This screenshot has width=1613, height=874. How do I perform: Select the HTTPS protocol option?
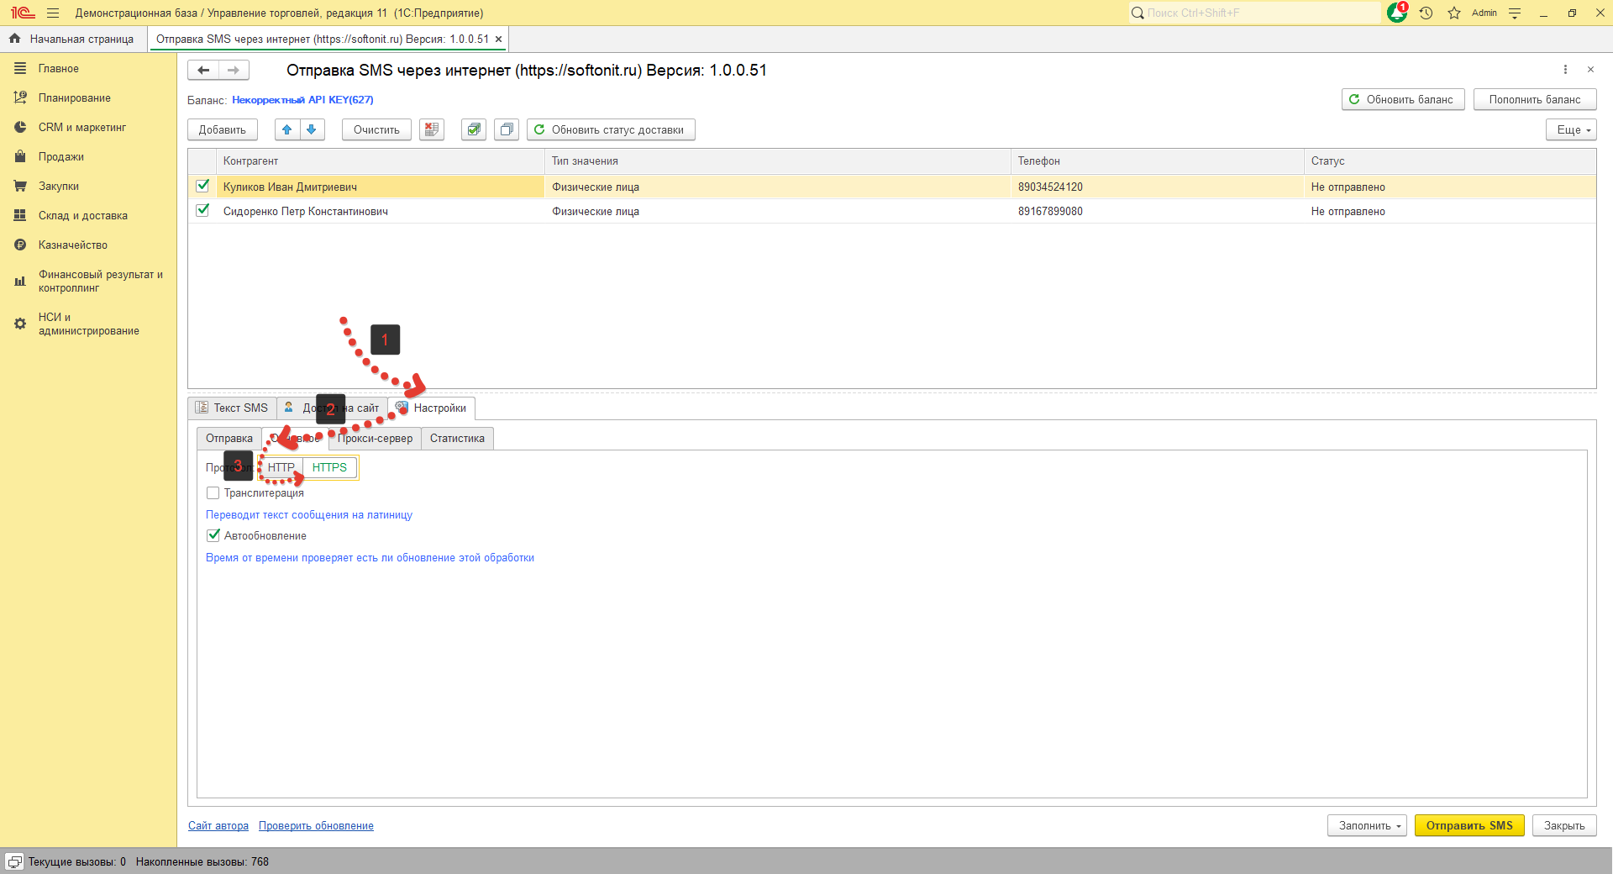click(x=329, y=467)
